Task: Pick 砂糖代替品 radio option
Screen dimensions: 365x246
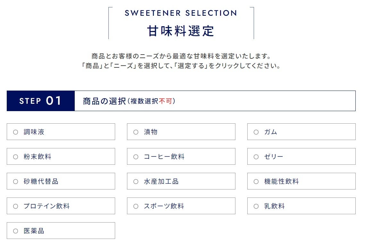Action: click(x=16, y=181)
